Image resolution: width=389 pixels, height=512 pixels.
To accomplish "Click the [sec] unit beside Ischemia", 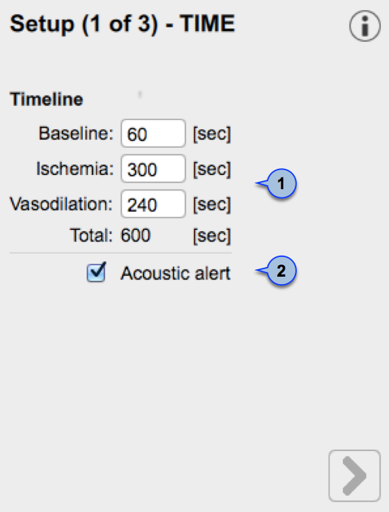I will pos(212,169).
